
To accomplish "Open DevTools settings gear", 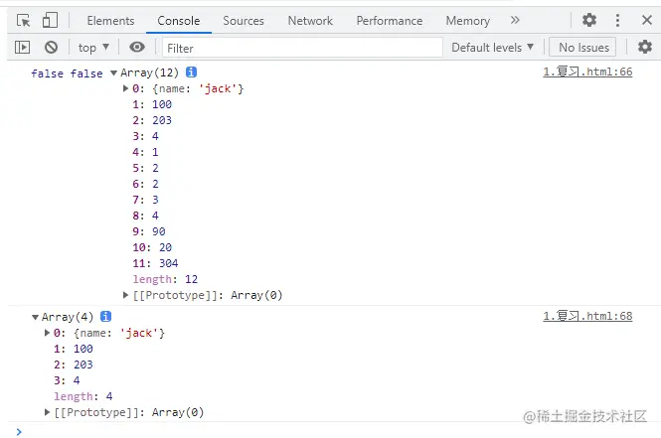I will [x=588, y=20].
